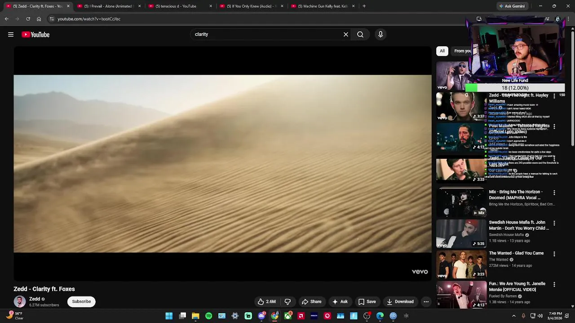Viewport: 575px width, 323px height.
Task: Share the Zedd Clarity video
Action: point(311,301)
